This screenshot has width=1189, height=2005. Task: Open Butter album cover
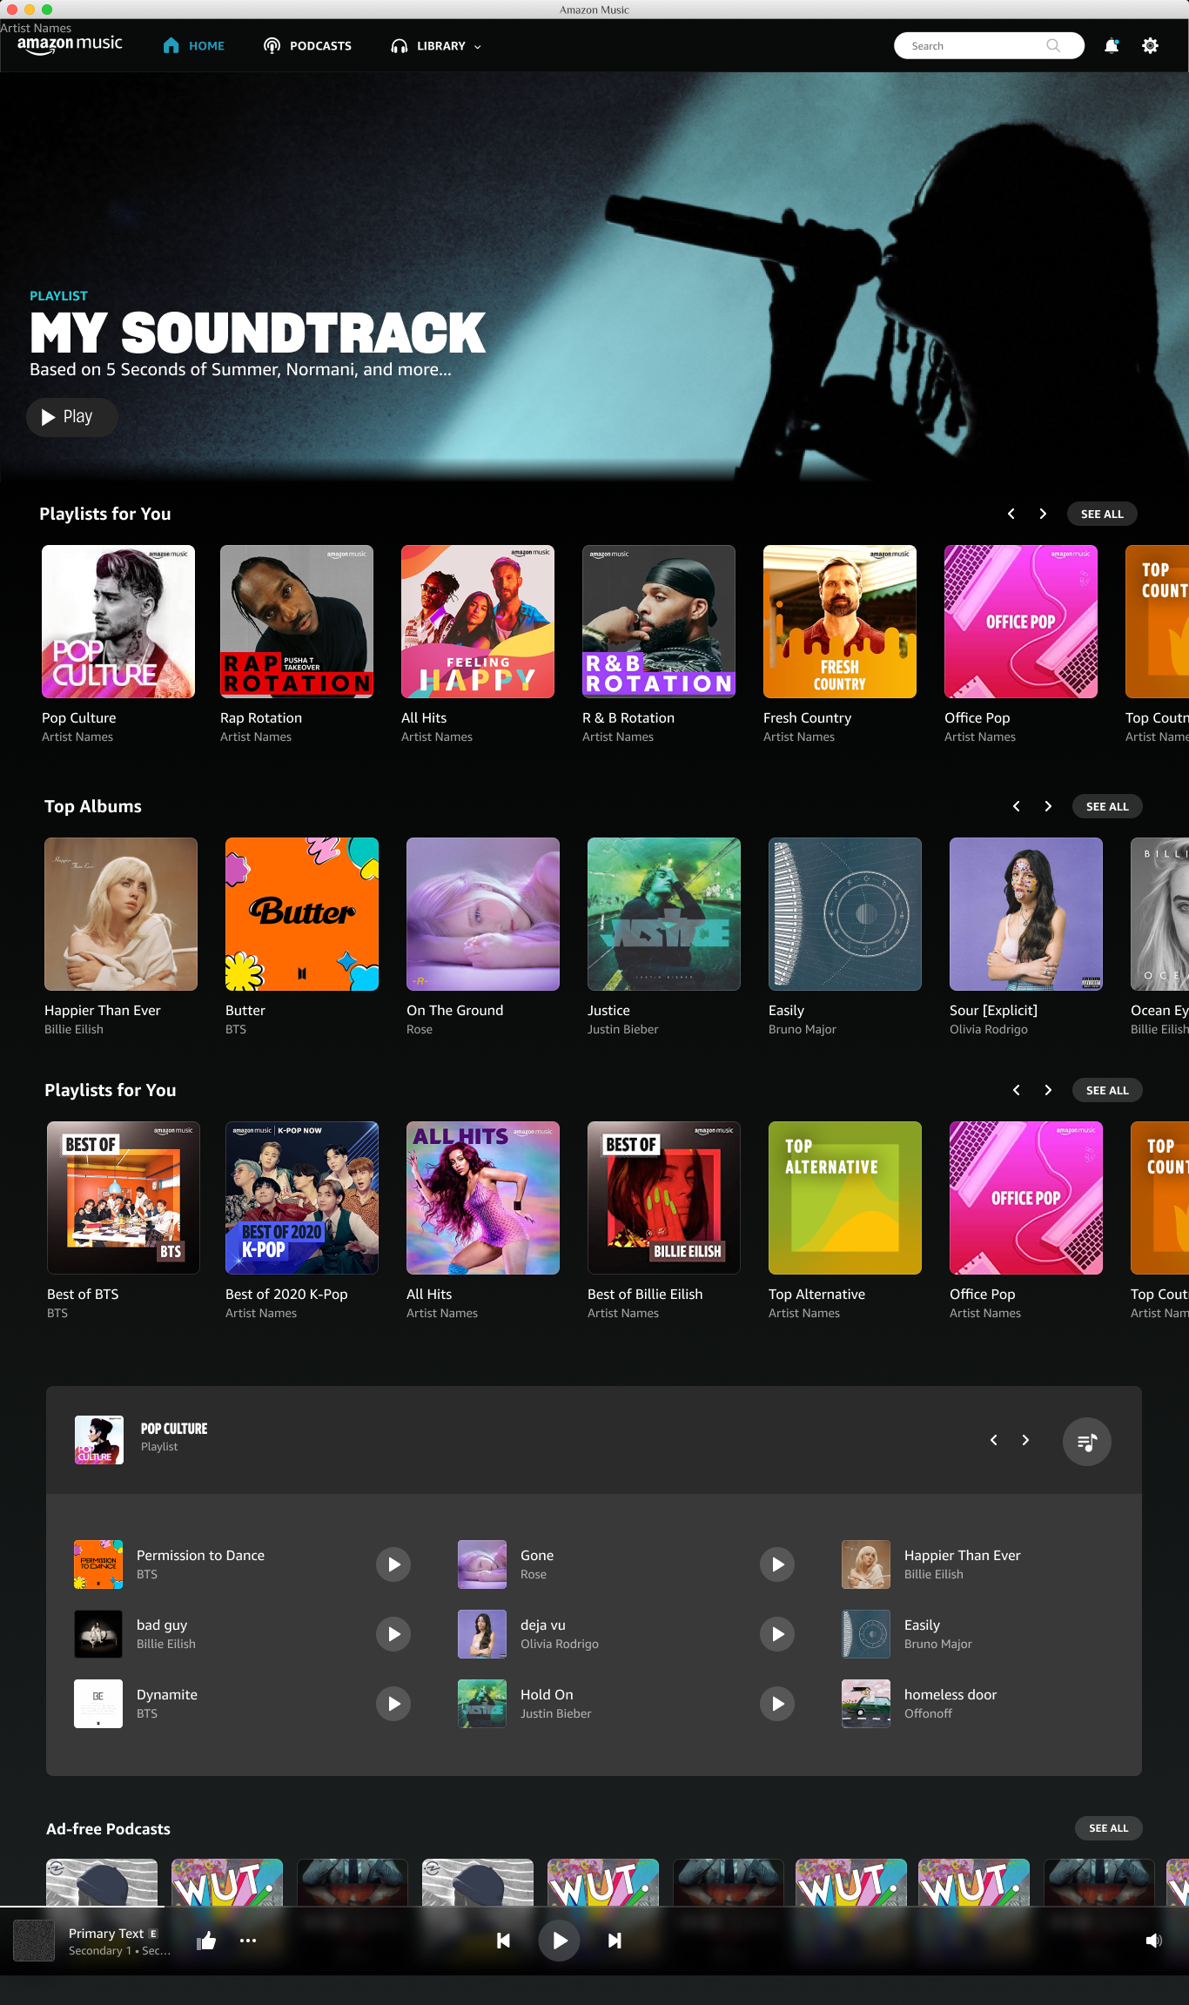(302, 914)
